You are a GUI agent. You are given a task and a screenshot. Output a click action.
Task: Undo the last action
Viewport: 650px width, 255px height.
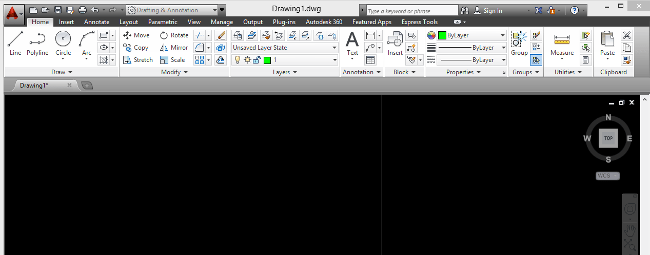pos(94,10)
